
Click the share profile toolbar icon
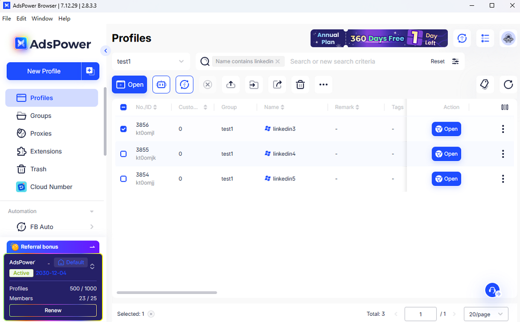point(277,85)
